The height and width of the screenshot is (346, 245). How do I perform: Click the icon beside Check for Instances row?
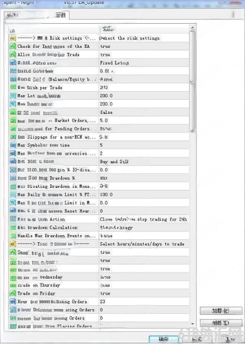(13, 46)
